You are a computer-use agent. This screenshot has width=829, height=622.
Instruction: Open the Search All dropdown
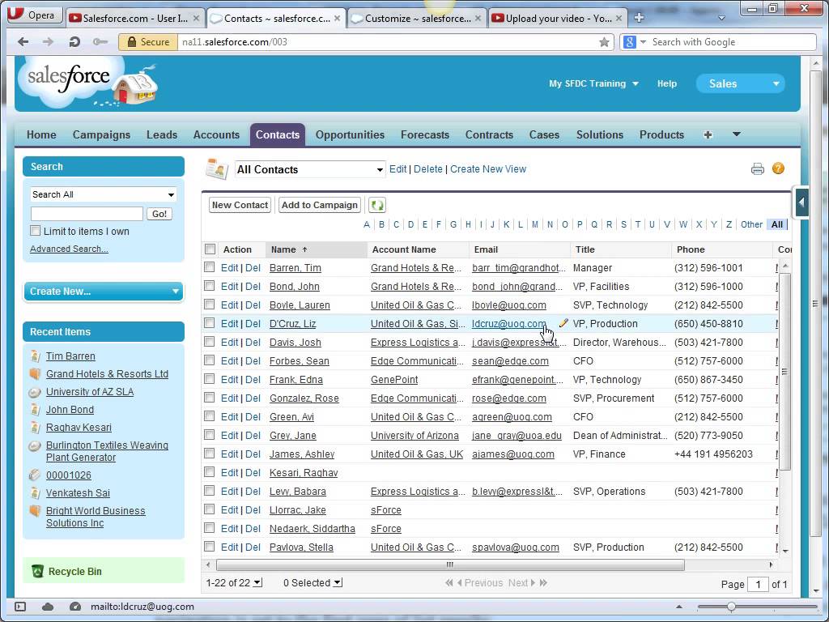tap(103, 194)
